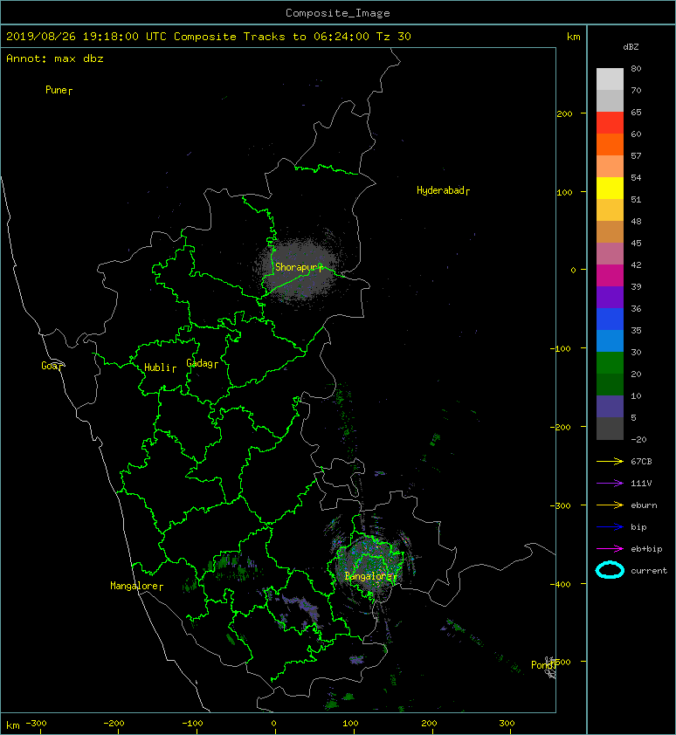Pick the 30 dBZ green swatch
The width and height of the screenshot is (676, 735).
point(610,363)
